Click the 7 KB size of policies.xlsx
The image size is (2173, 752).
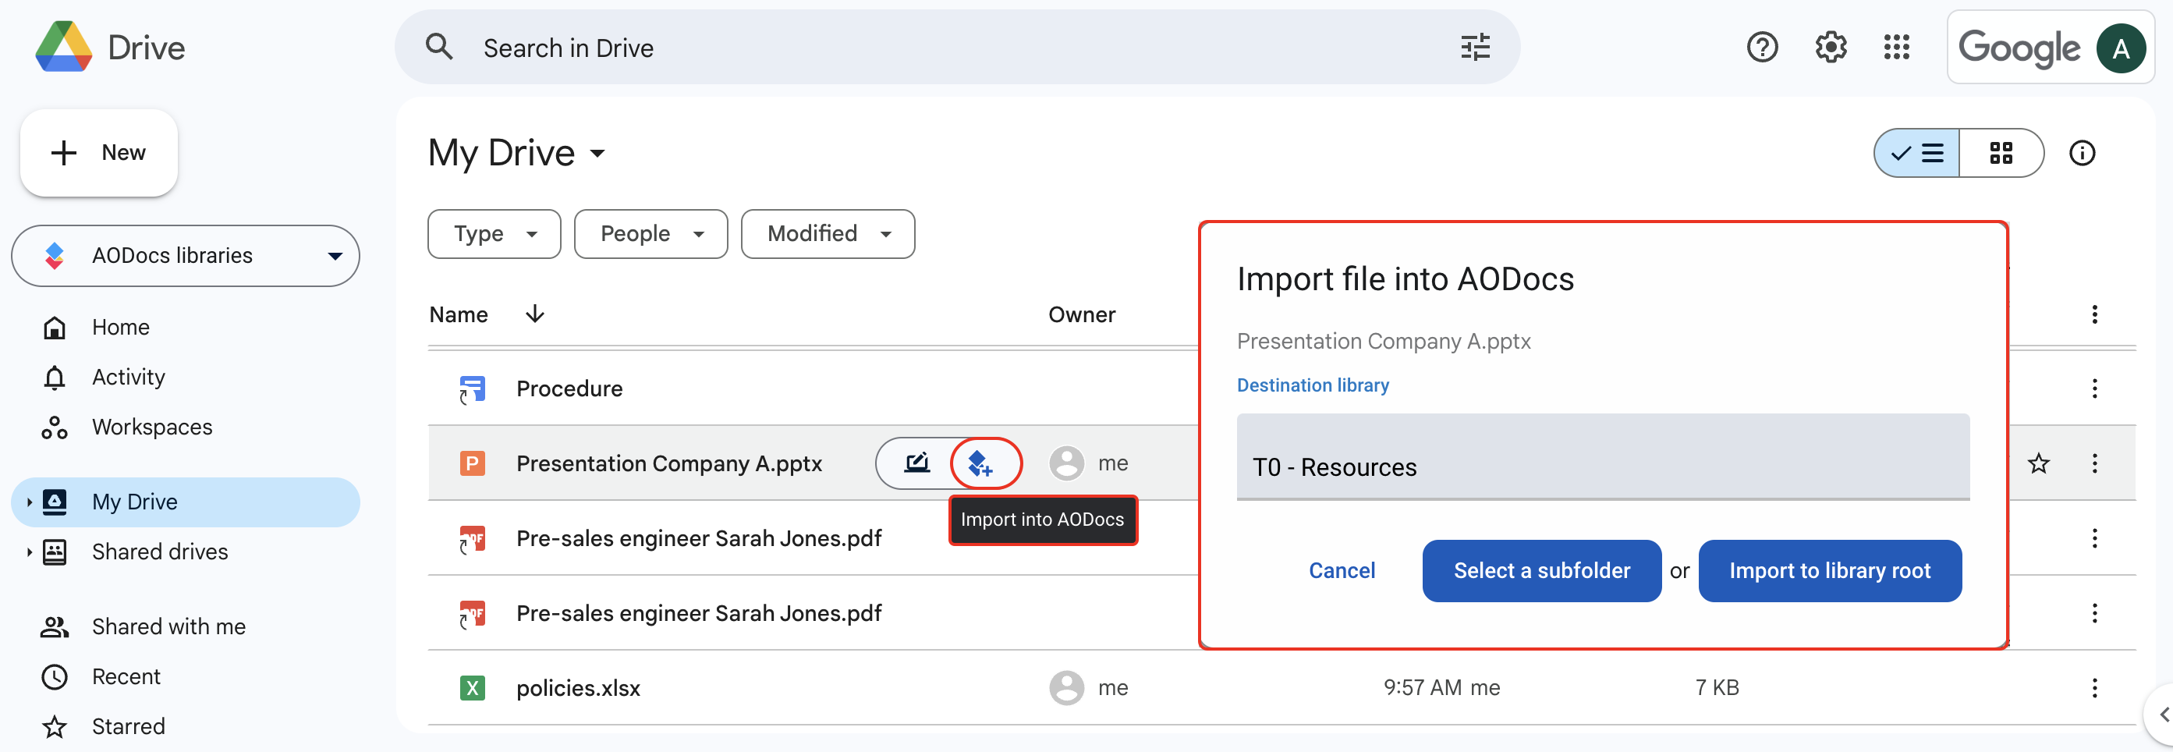point(1717,688)
